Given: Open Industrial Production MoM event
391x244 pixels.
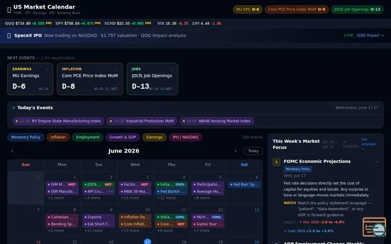Looking at the screenshot, I should 142,121.
